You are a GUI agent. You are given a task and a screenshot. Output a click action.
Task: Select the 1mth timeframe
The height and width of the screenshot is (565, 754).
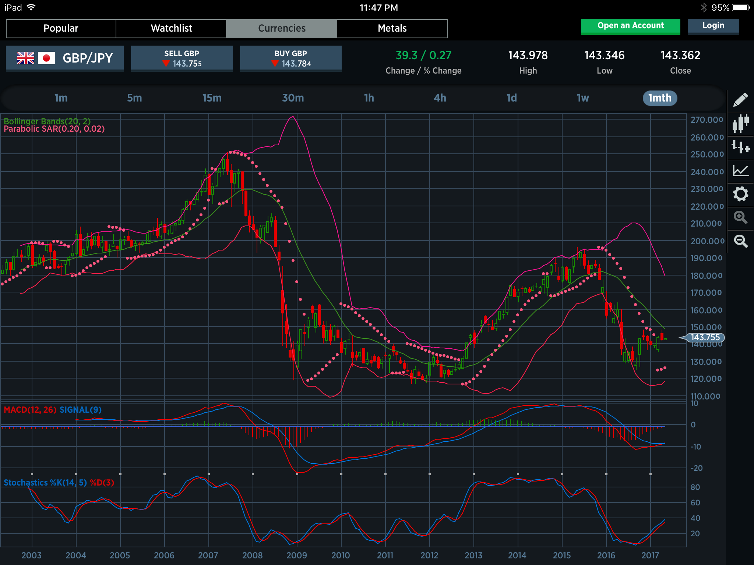click(x=660, y=98)
